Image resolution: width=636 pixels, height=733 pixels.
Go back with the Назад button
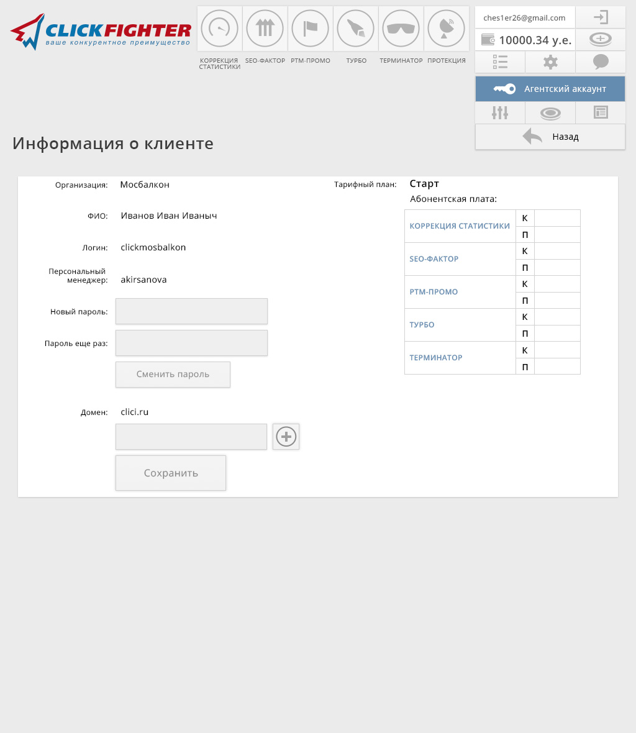(x=550, y=137)
